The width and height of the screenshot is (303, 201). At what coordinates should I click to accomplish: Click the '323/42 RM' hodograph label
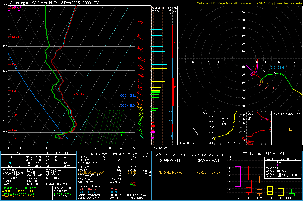[267, 88]
